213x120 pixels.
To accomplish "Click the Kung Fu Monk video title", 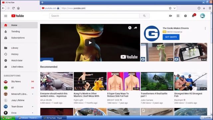I will click(87, 95).
